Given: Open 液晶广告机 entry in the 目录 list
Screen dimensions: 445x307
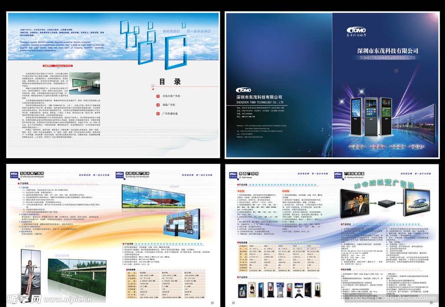Looking at the screenshot, I should (169, 105).
